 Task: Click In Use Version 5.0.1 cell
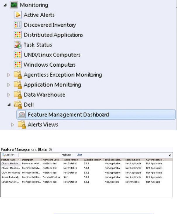[66, 177]
